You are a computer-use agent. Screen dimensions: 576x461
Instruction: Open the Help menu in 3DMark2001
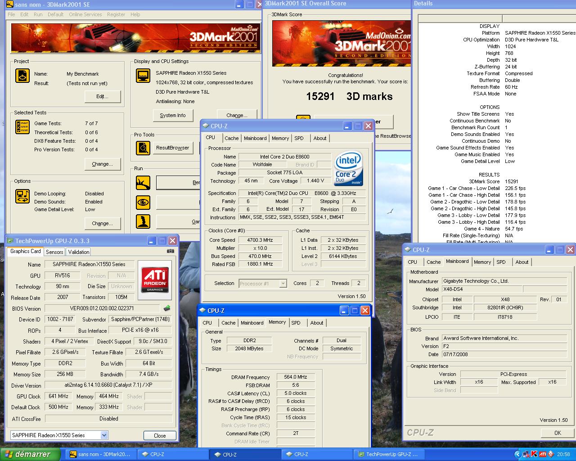click(x=135, y=14)
